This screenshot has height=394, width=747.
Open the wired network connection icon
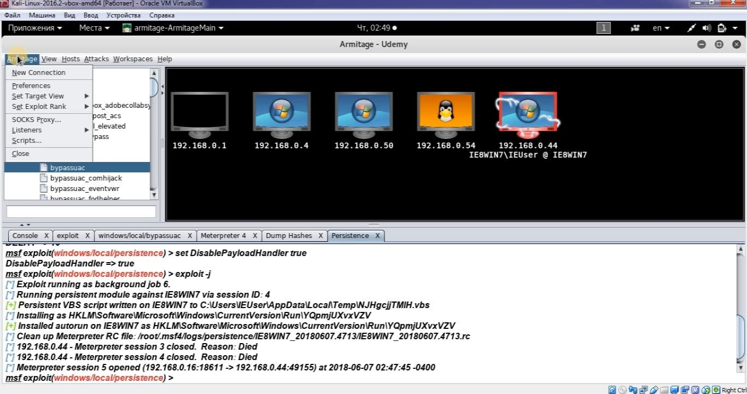pos(692,28)
